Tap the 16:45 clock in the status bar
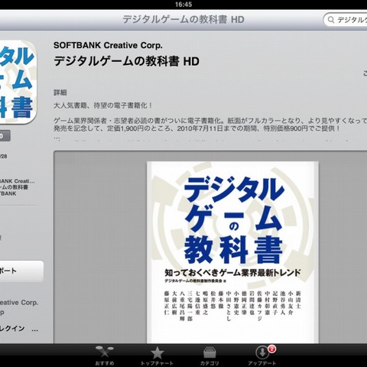Image resolution: width=367 pixels, height=367 pixels. (x=183, y=5)
